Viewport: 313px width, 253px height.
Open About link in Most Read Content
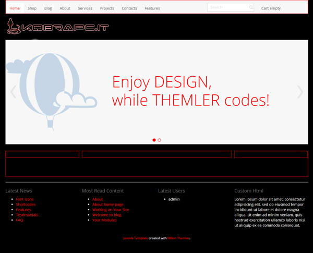98,199
